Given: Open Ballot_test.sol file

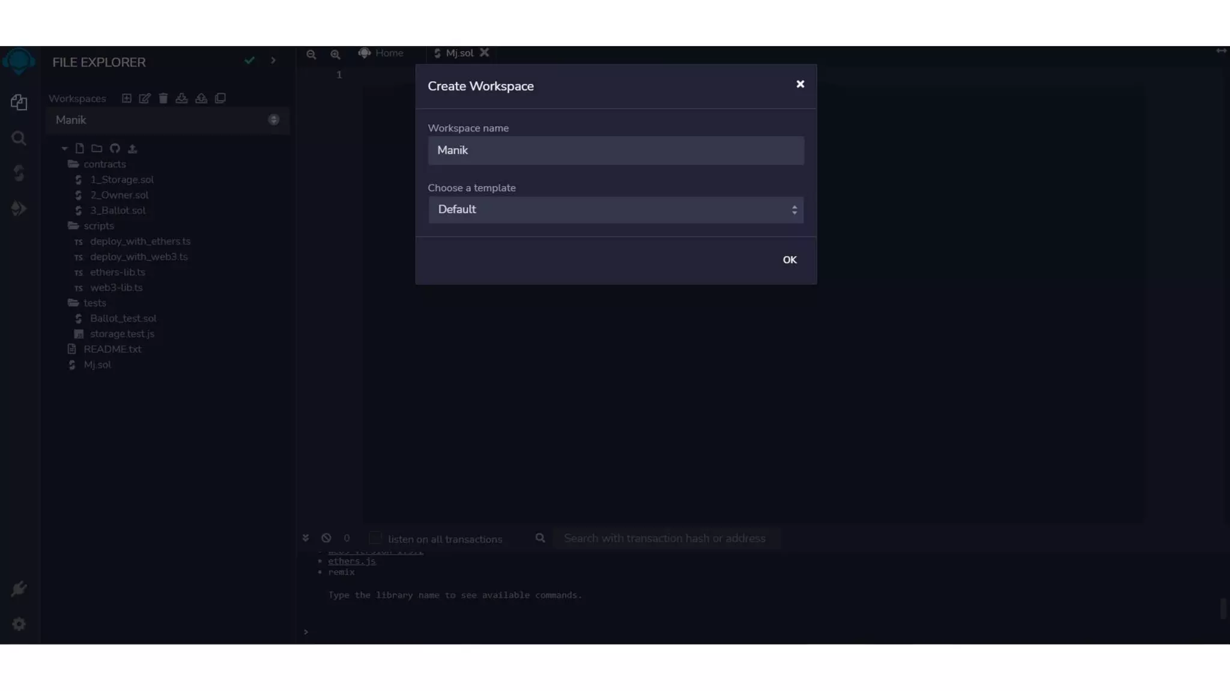Looking at the screenshot, I should [123, 319].
